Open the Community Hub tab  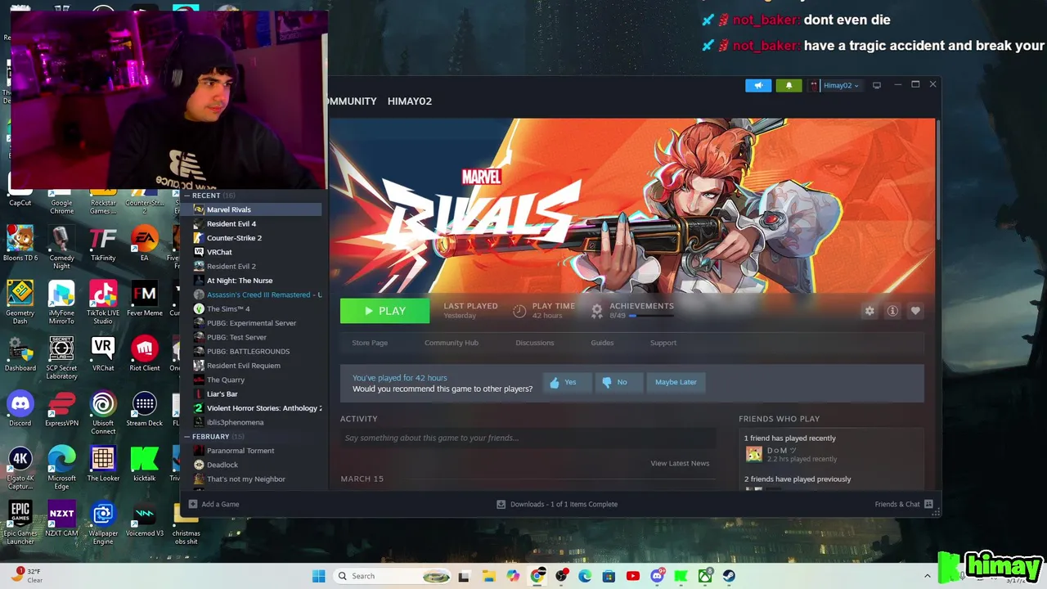tap(452, 343)
